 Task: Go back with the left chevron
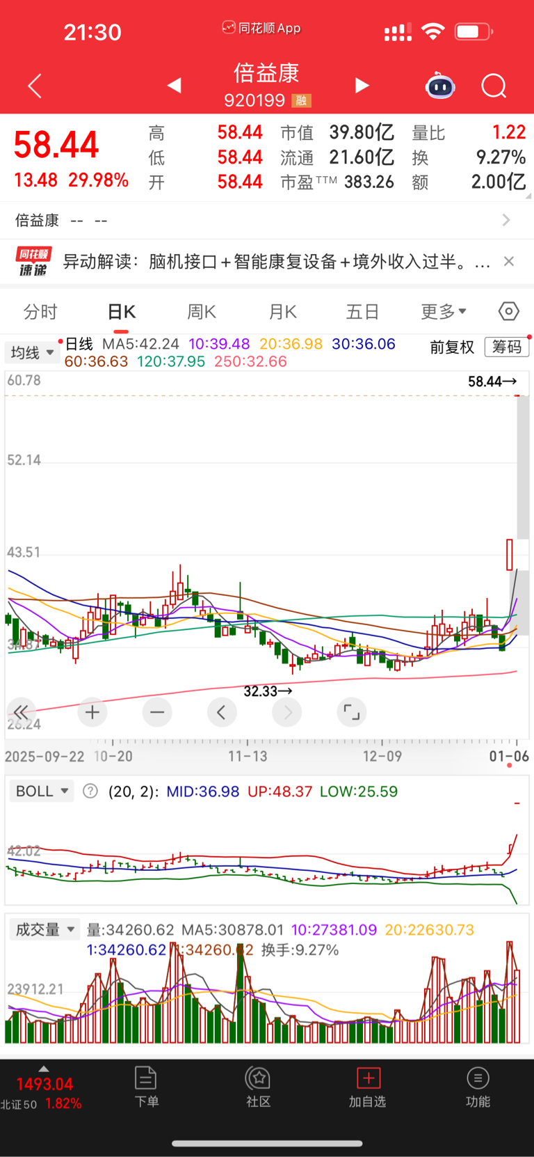tap(35, 86)
